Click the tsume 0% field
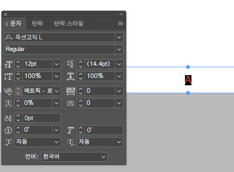The height and width of the screenshot is (172, 234). (x=37, y=103)
